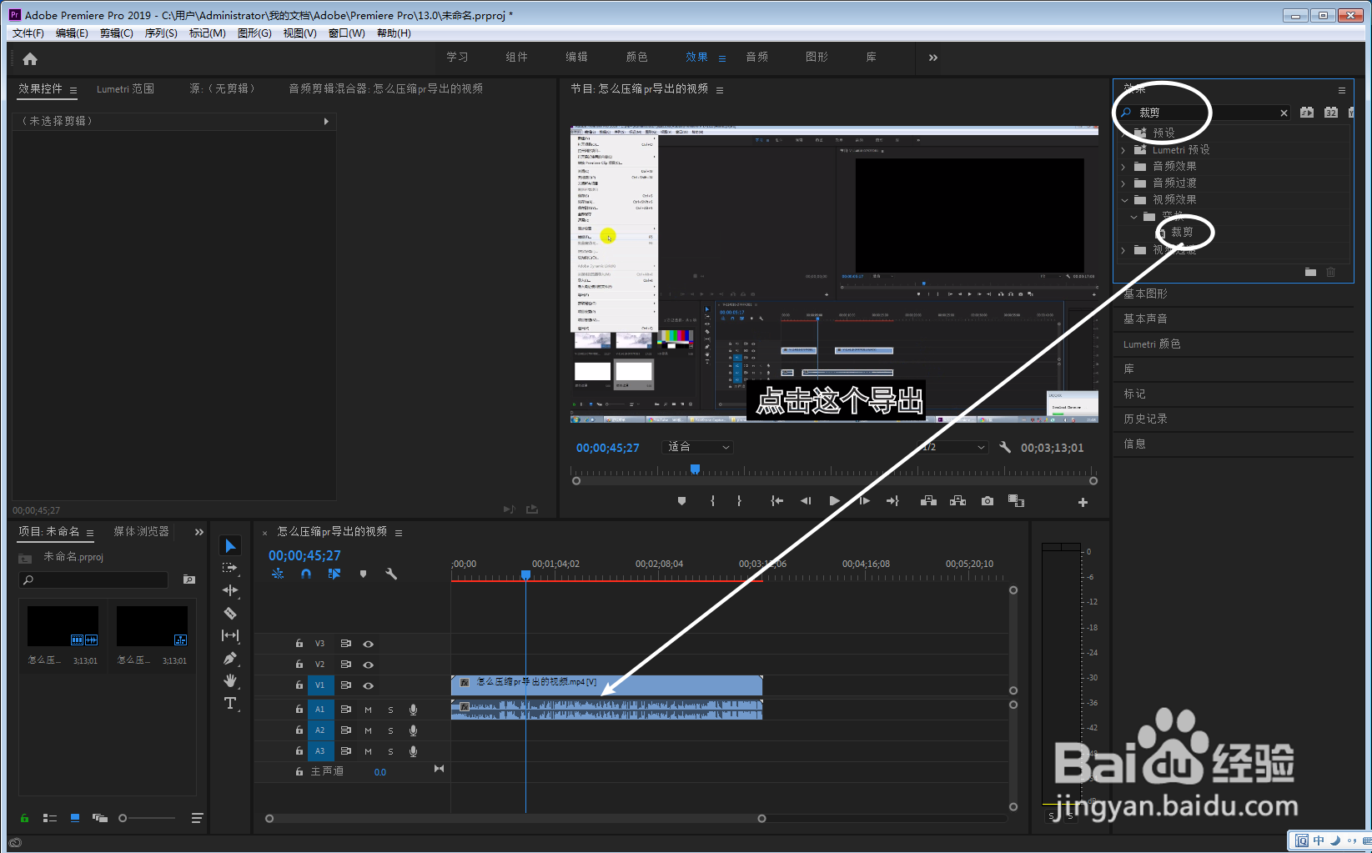Viewport: 1372px width, 853px height.
Task: Add a marker in the timeline panel
Action: point(363,574)
